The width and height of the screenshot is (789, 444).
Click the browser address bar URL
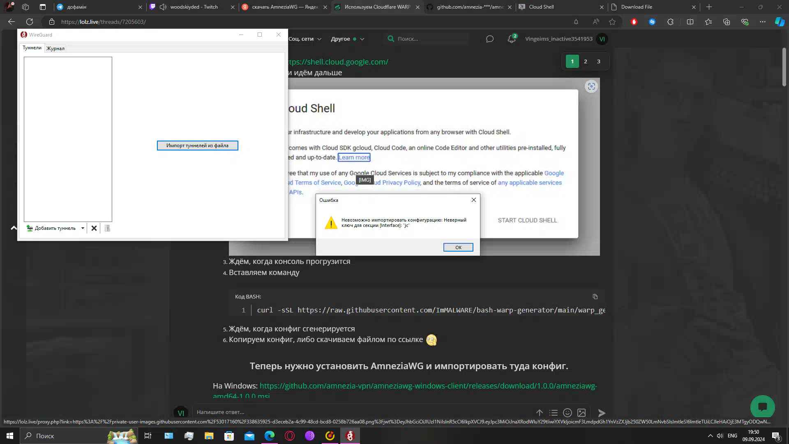(x=104, y=22)
